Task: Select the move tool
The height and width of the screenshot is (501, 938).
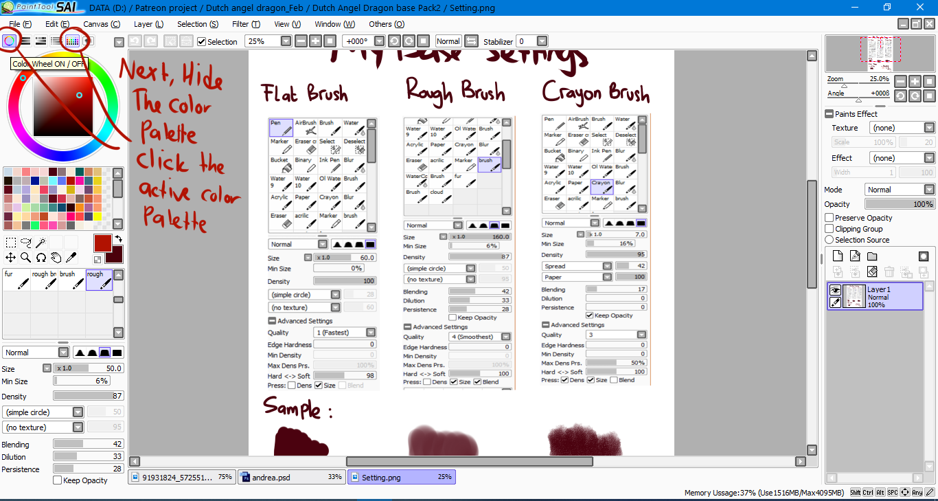Action: pyautogui.click(x=11, y=258)
